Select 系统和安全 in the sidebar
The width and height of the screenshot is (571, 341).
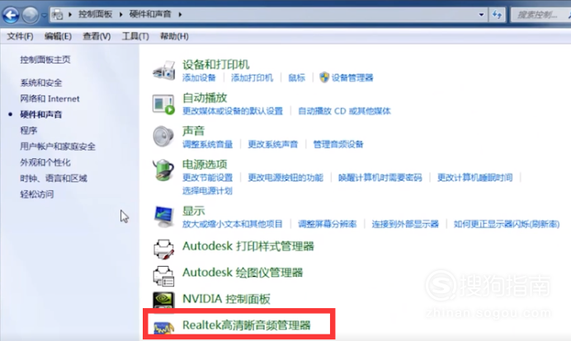(41, 83)
